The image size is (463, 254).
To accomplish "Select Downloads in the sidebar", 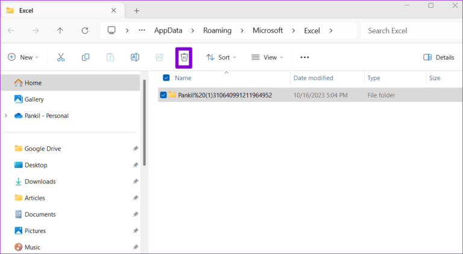I will pyautogui.click(x=40, y=181).
